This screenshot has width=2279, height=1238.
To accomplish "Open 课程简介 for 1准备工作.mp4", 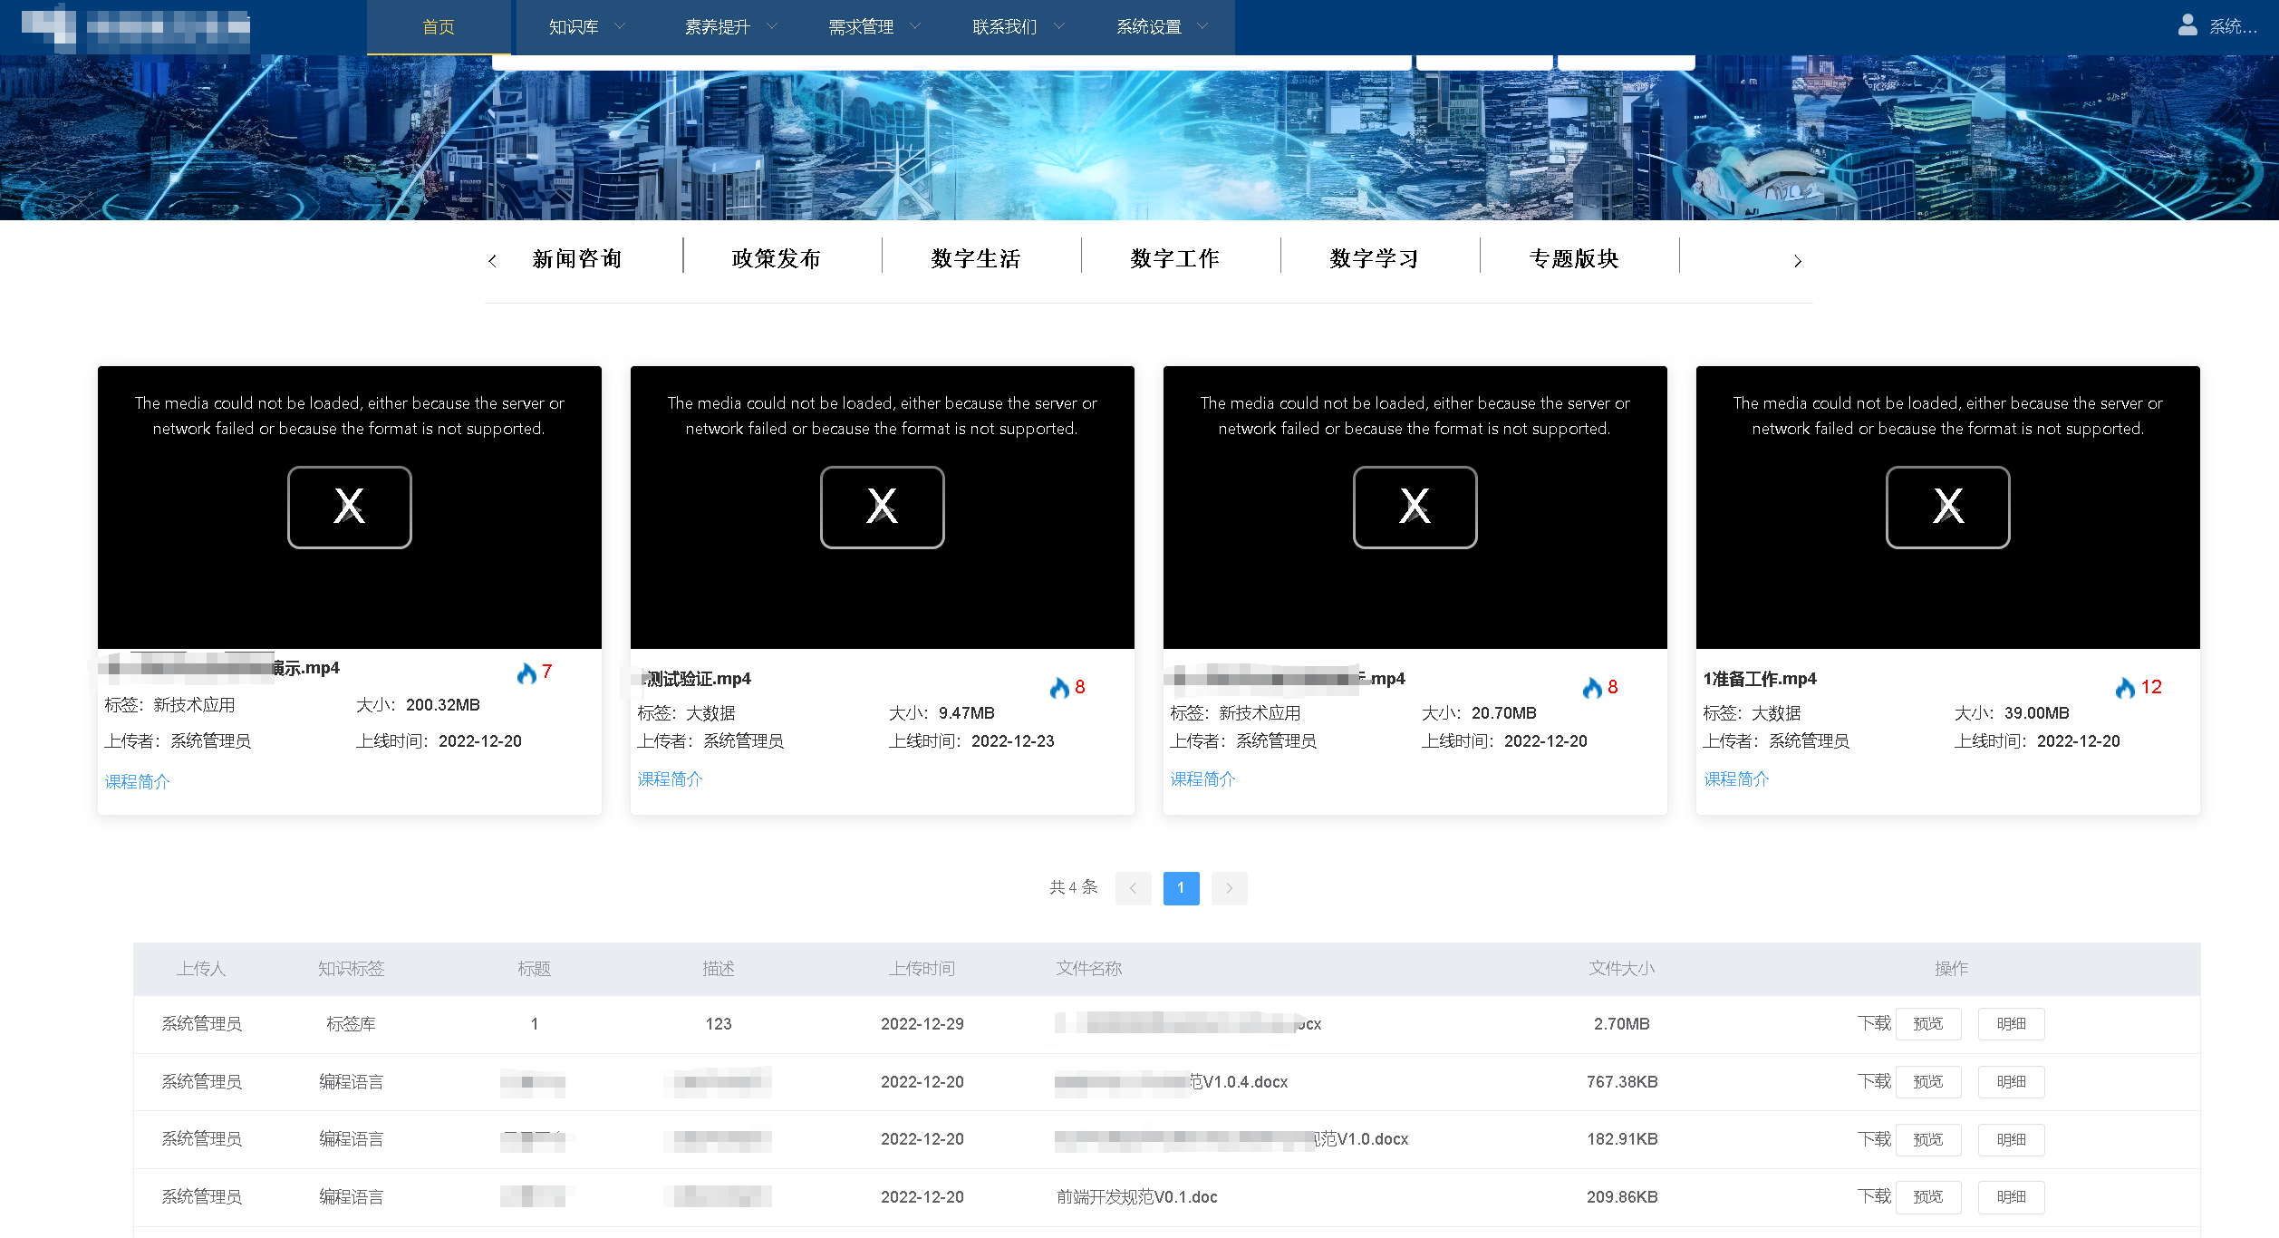I will (x=1736, y=779).
